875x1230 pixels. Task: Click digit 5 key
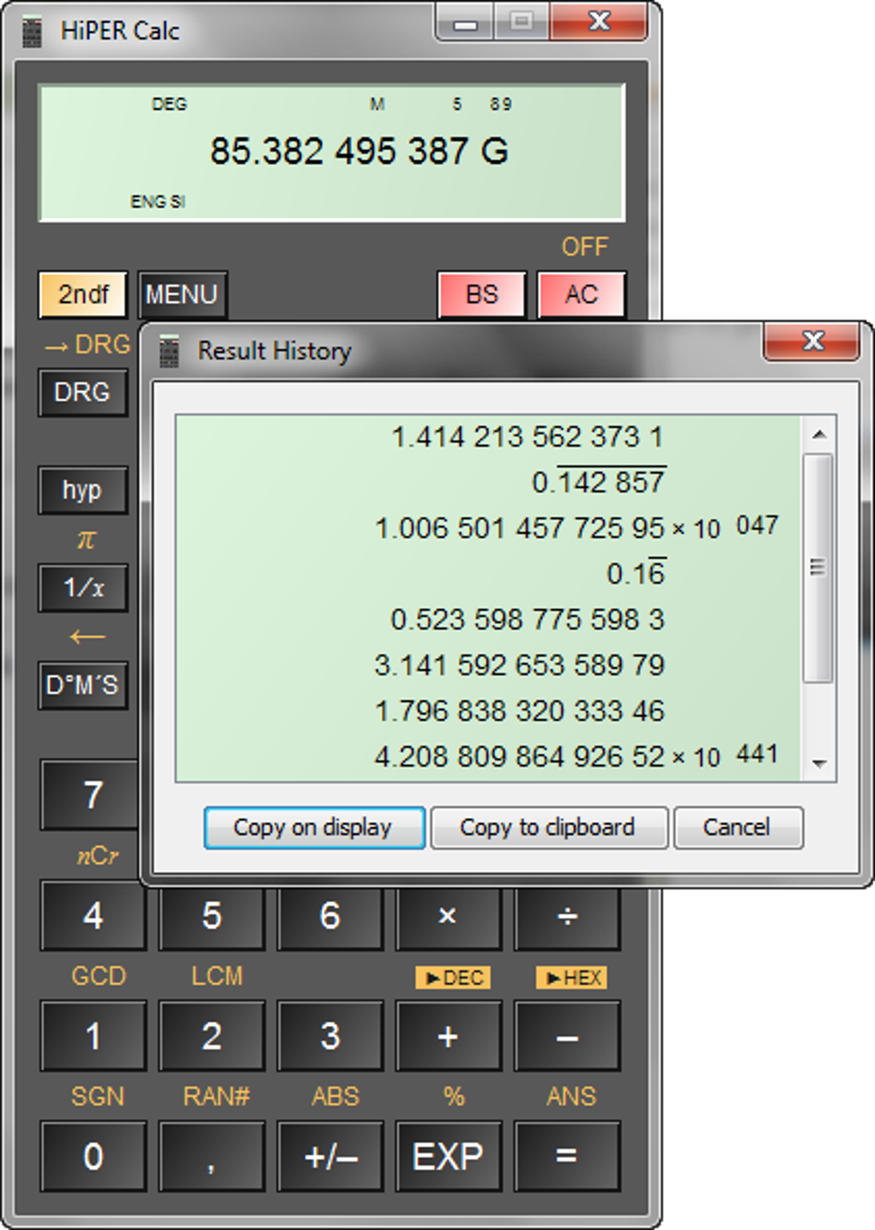(x=212, y=915)
